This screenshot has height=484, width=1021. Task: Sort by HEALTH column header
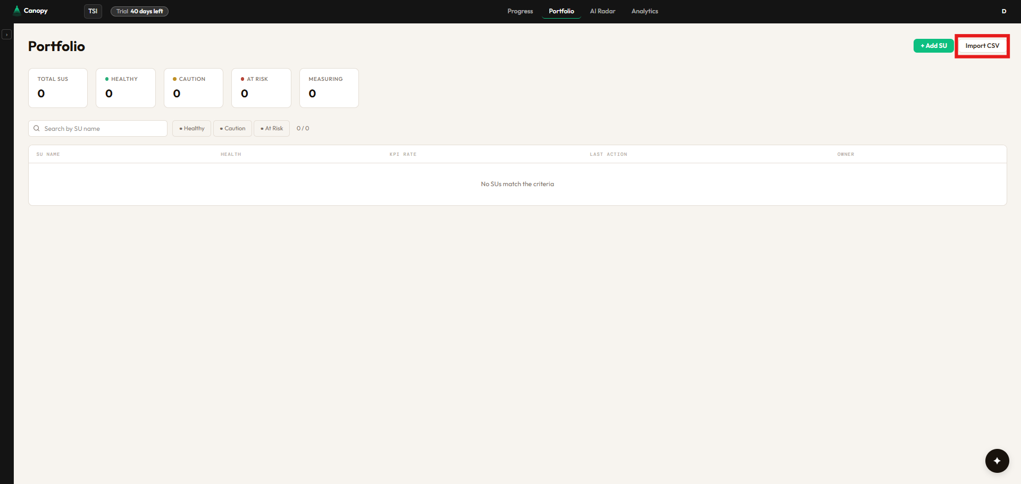pyautogui.click(x=231, y=154)
